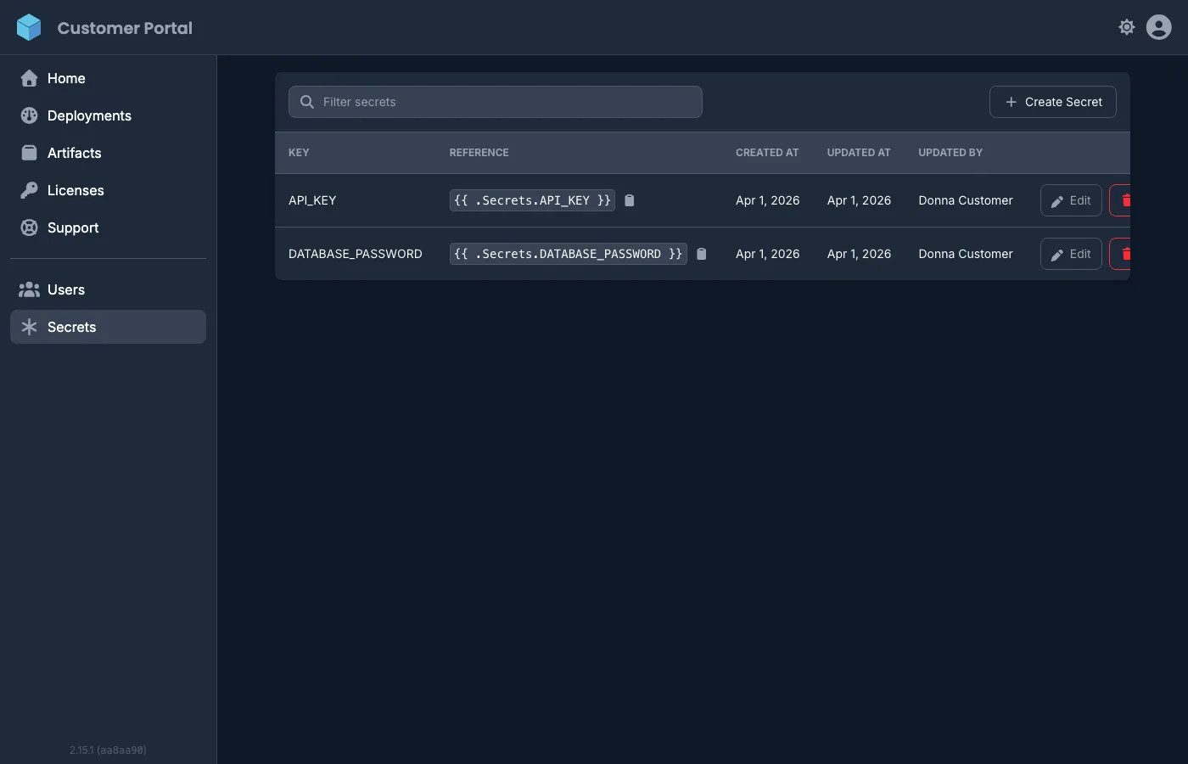Select the Licenses key icon
This screenshot has width=1188, height=764.
click(x=31, y=190)
